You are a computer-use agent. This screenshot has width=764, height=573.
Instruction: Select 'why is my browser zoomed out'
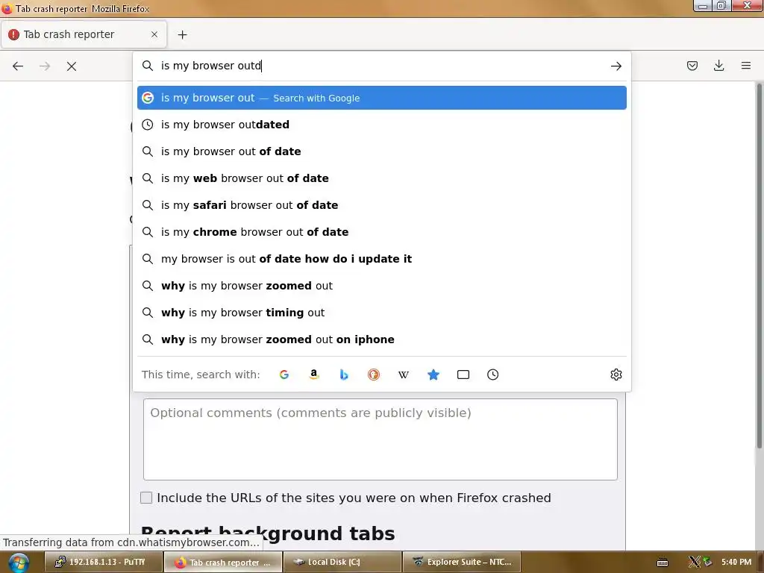[x=381, y=286]
